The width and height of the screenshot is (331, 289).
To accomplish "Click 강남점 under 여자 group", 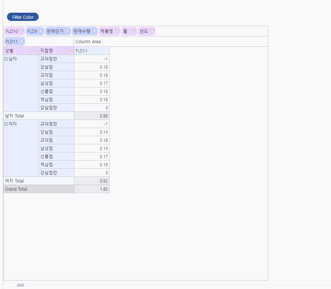I will pyautogui.click(x=56, y=132).
